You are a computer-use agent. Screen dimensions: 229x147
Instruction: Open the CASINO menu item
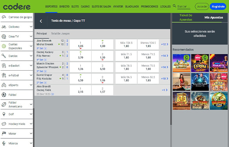pos(85,7)
